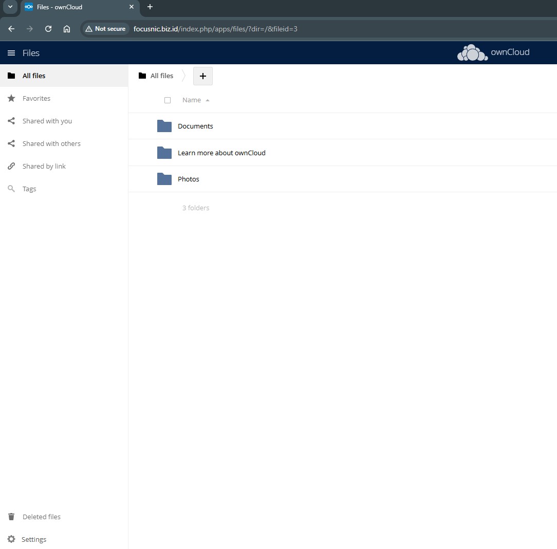Image resolution: width=557 pixels, height=549 pixels.
Task: Open the browser tab list dropdown
Action: 10,7
